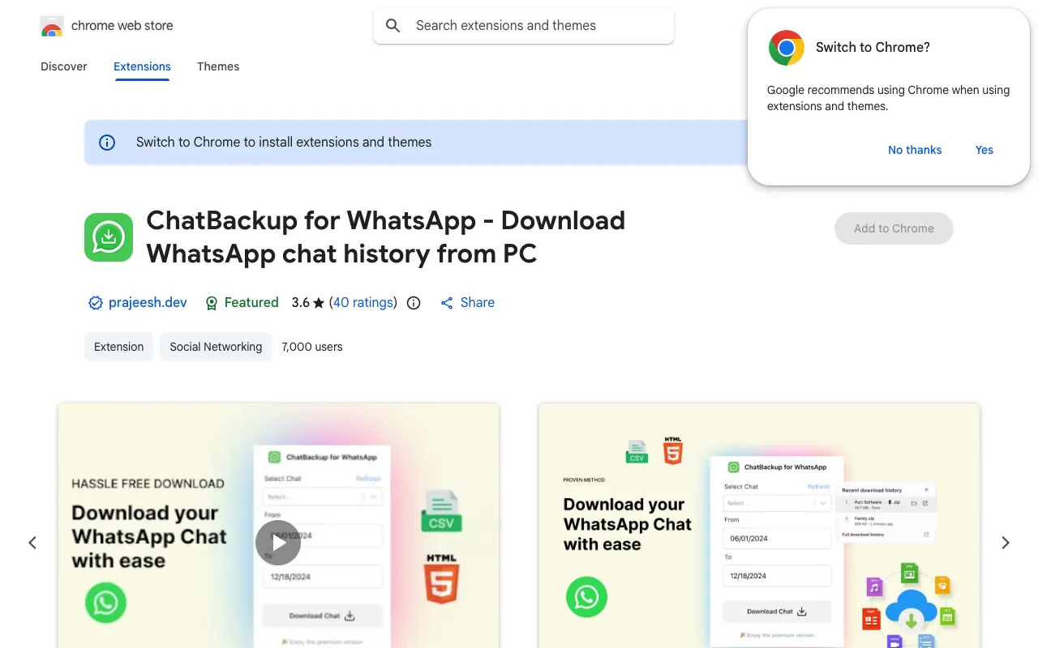Go to the previous screenshot
This screenshot has height=648, width=1038.
[32, 543]
